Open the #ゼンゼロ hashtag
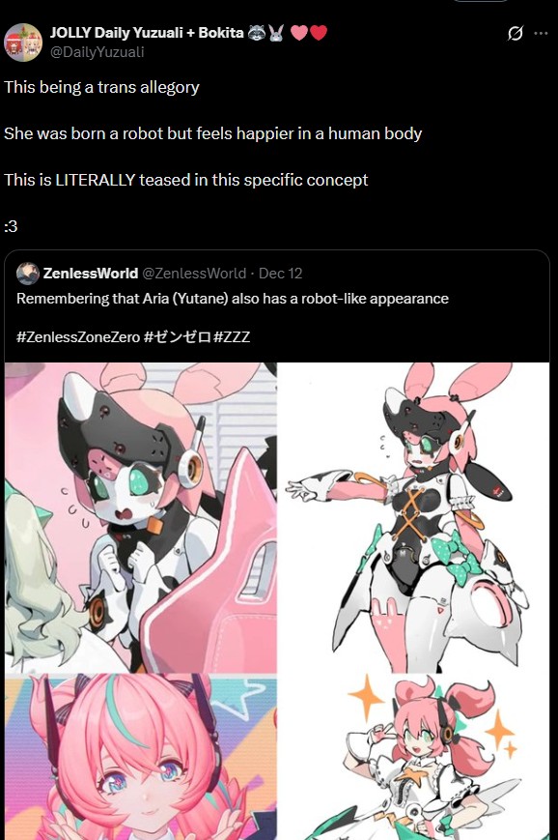The image size is (558, 840). point(177,337)
